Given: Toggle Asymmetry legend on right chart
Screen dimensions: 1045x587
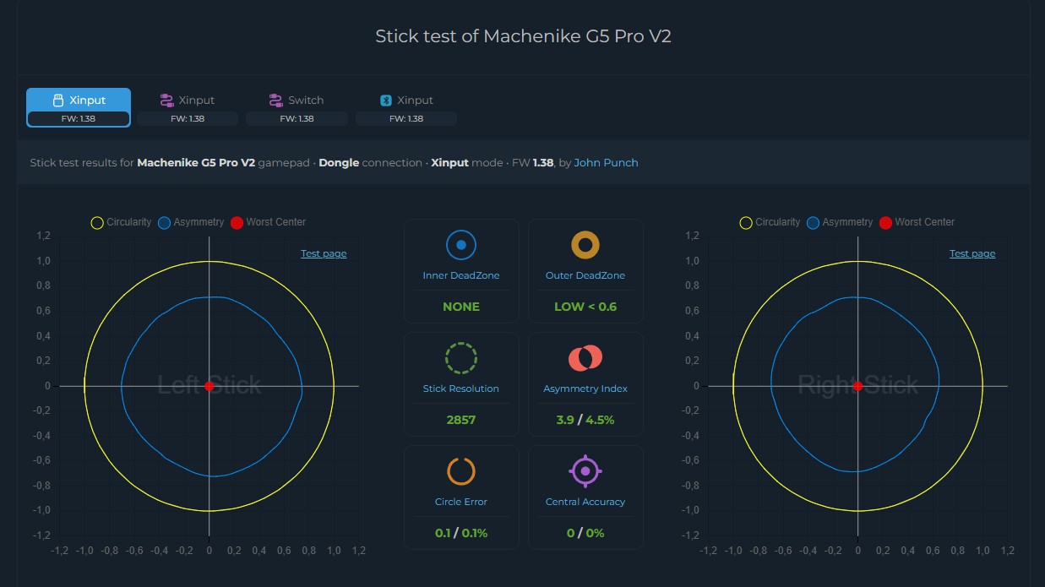Looking at the screenshot, I should coord(839,222).
